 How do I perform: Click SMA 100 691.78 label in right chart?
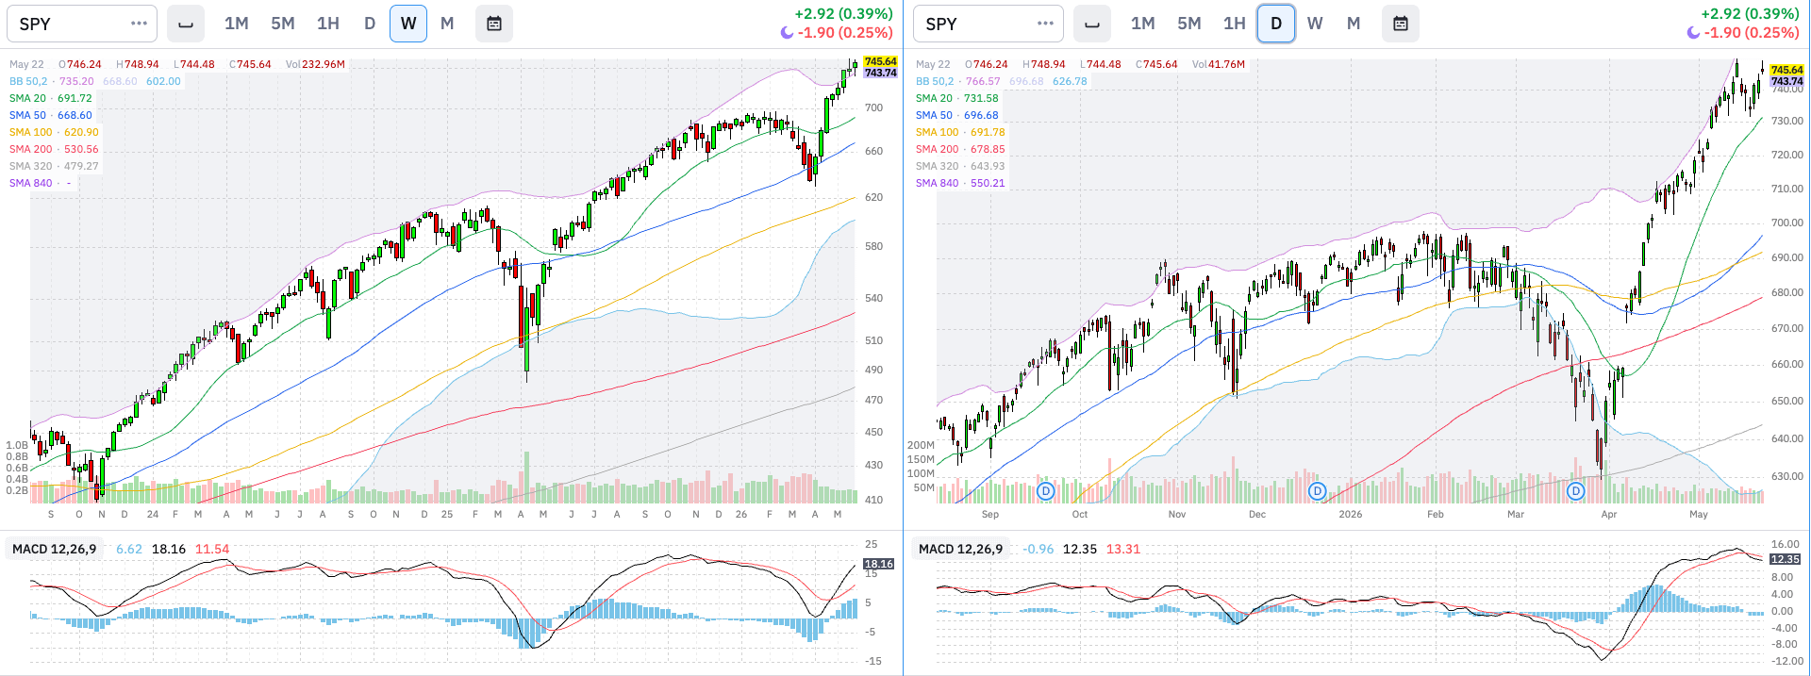[x=960, y=132]
